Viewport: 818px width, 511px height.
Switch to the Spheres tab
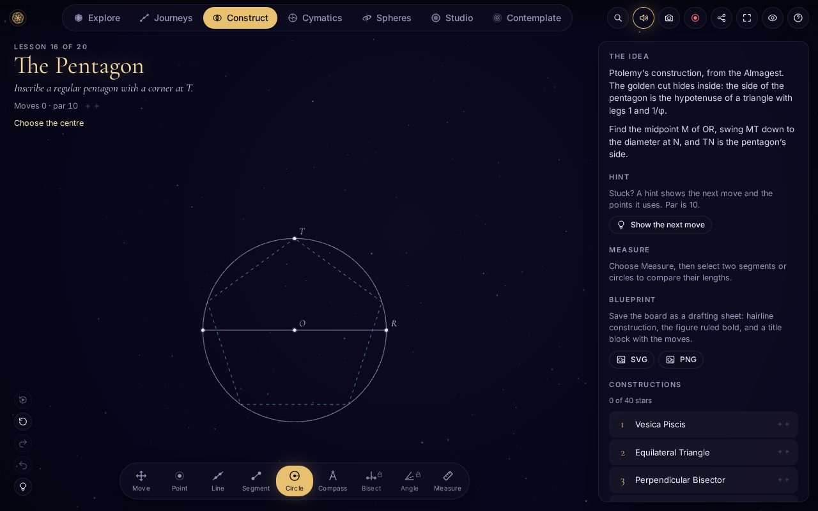click(387, 18)
